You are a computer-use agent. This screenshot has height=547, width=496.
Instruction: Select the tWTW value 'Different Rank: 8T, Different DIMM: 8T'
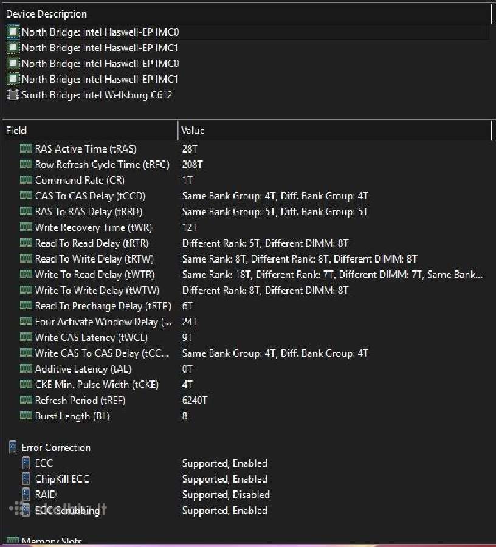(265, 291)
